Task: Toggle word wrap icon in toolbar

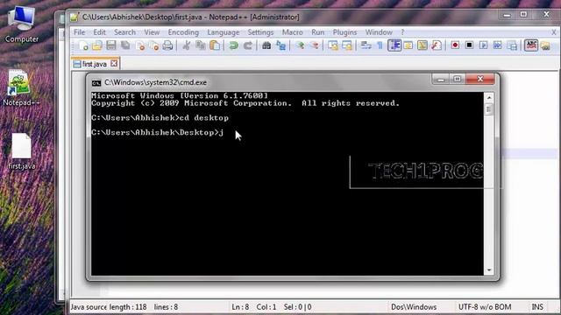Action: tap(366, 45)
